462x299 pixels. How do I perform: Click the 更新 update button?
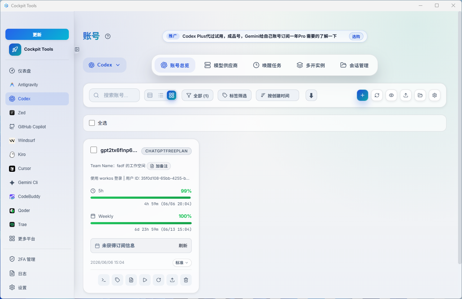[x=37, y=34]
